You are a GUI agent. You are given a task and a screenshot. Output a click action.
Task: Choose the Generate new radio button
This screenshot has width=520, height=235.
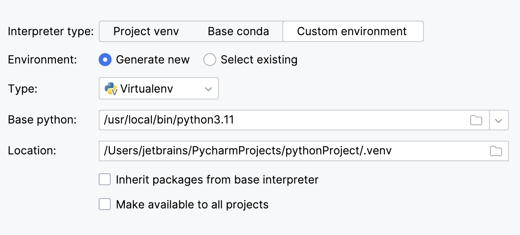coord(105,60)
